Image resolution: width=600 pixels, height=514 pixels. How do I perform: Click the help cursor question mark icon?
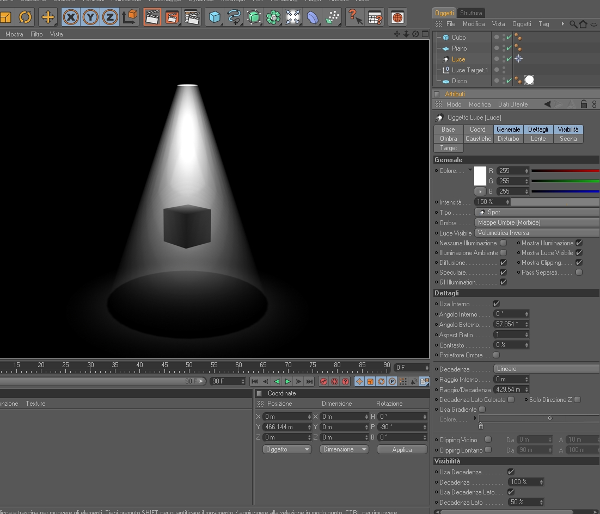coord(354,17)
